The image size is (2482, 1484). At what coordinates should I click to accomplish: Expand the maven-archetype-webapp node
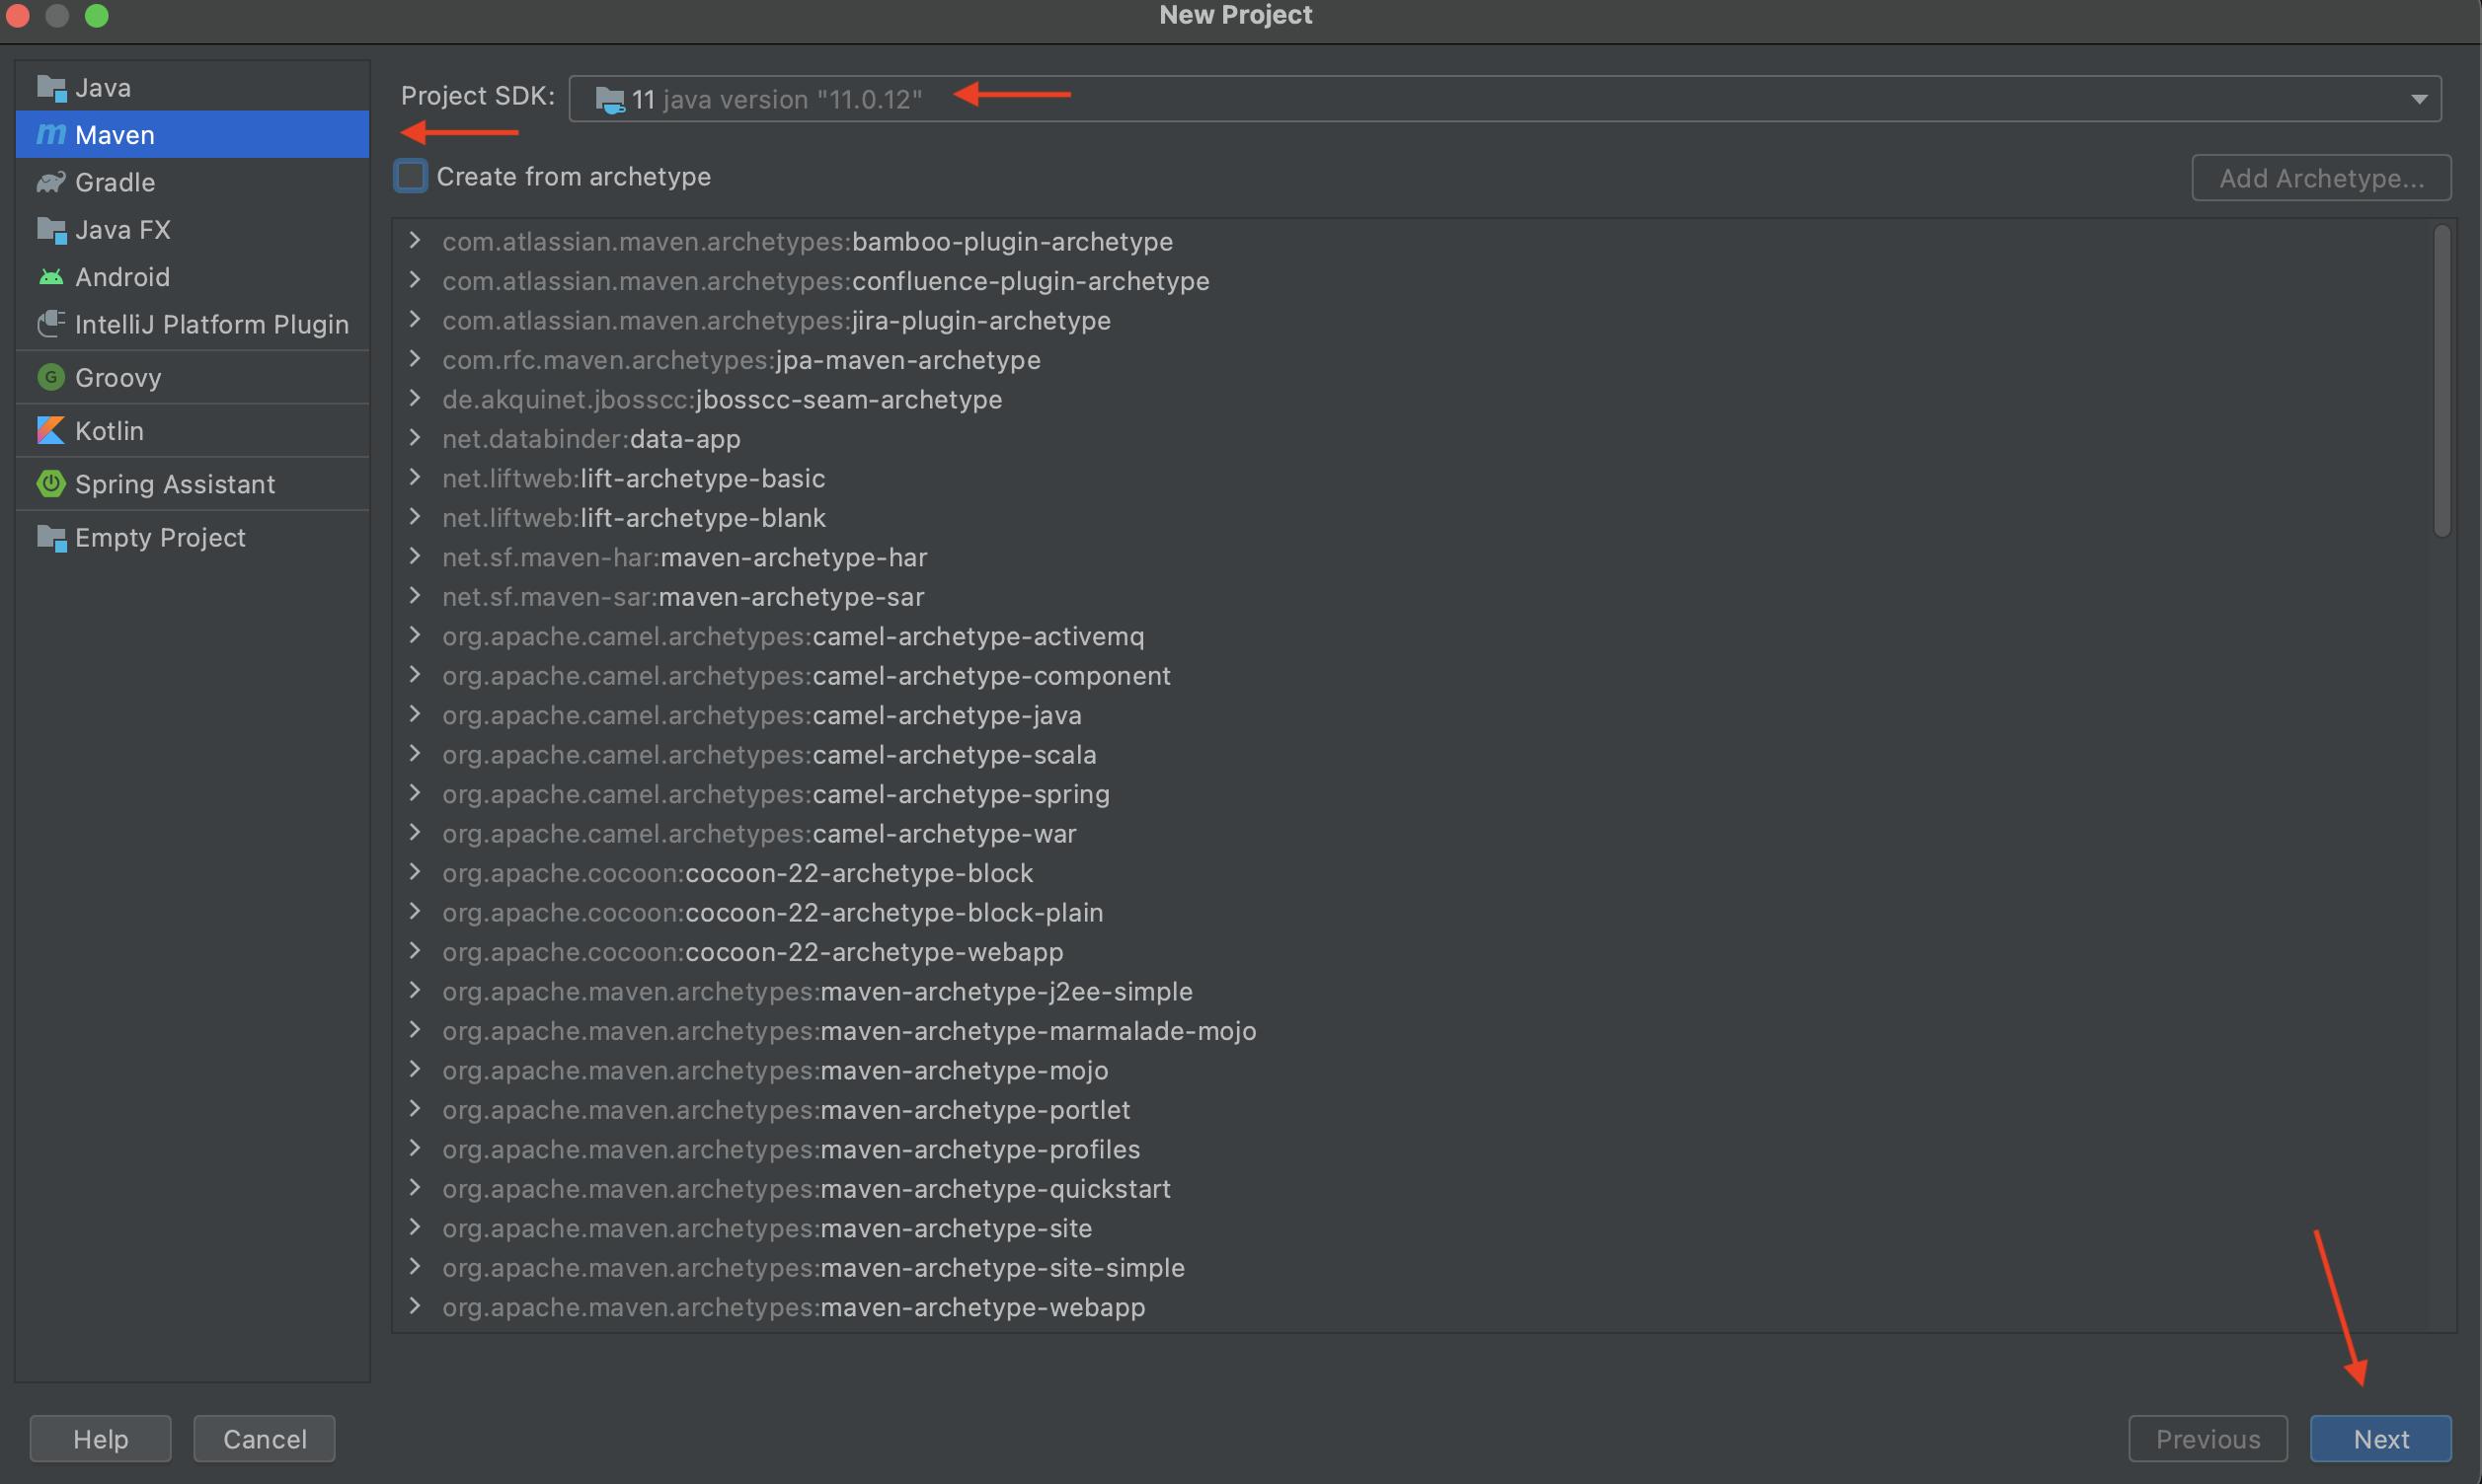click(x=415, y=1307)
